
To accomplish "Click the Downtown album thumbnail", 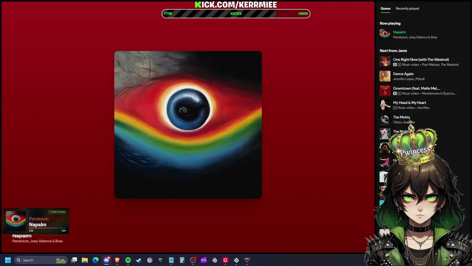I will [x=385, y=91].
